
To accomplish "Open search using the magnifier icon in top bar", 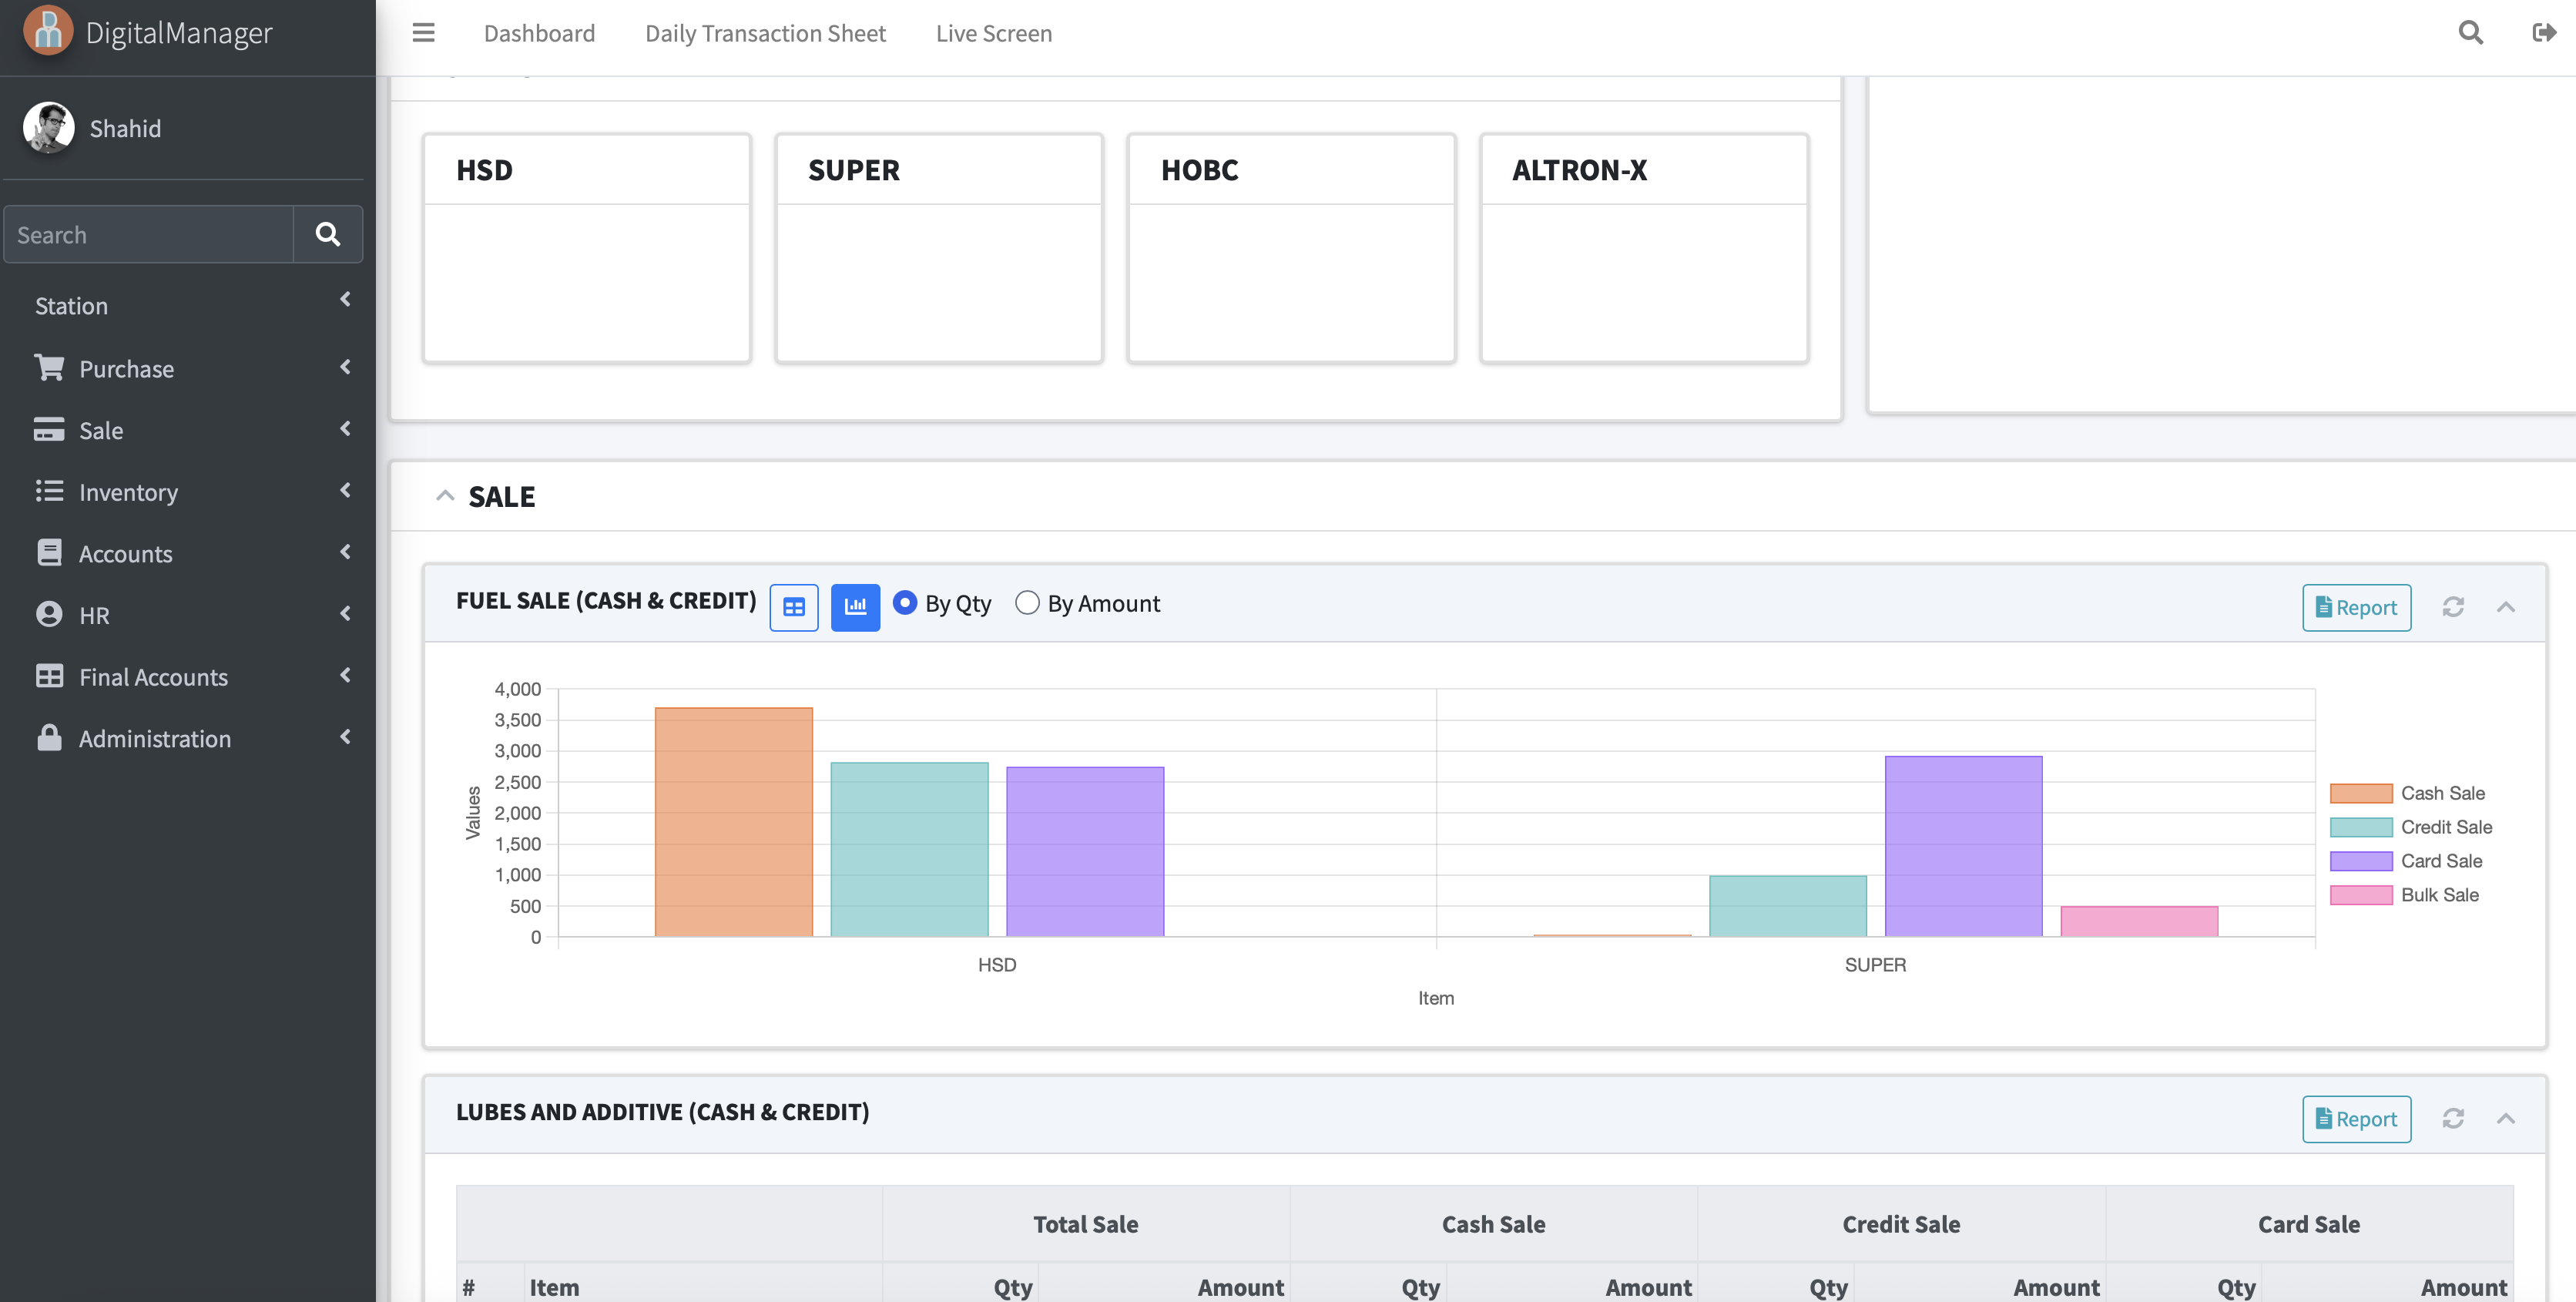I will tap(2470, 33).
